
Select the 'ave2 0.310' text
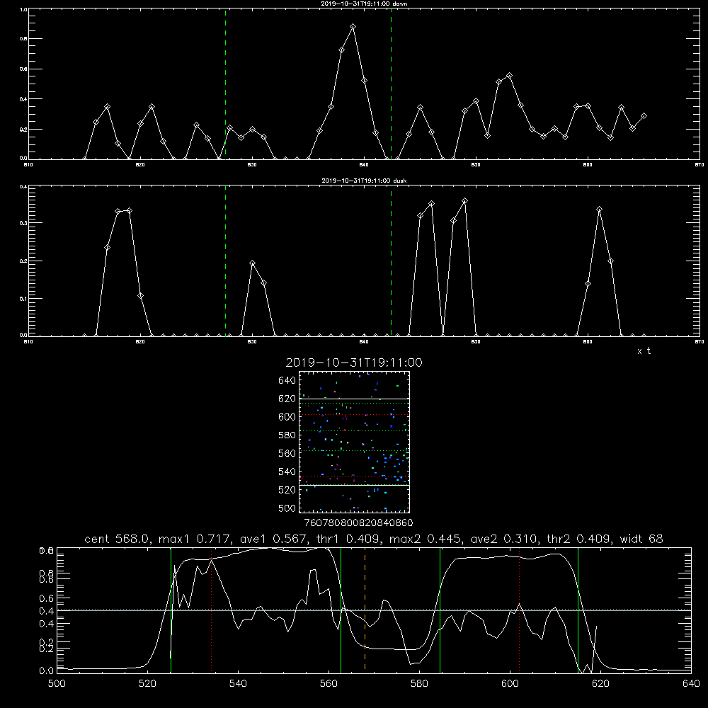tap(503, 539)
